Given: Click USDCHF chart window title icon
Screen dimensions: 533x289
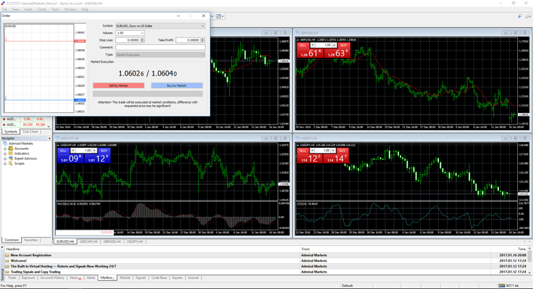Looking at the screenshot, I should coord(58,138).
